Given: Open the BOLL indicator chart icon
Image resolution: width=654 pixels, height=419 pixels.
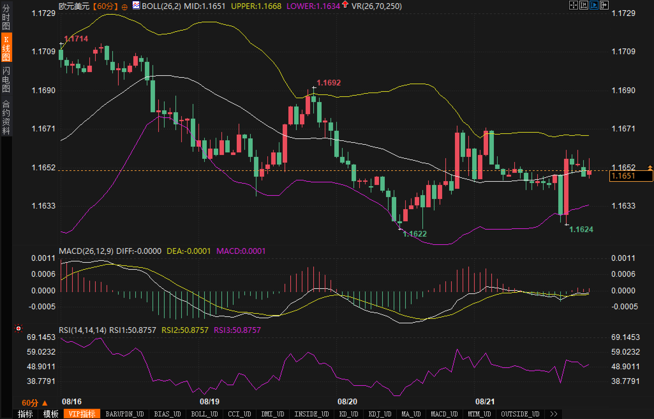Looking at the screenshot, I should pyautogui.click(x=136, y=5).
